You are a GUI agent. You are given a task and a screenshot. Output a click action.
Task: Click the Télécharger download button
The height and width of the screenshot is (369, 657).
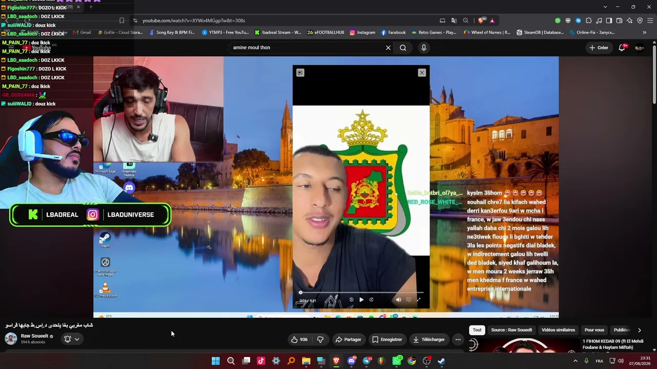coord(429,339)
